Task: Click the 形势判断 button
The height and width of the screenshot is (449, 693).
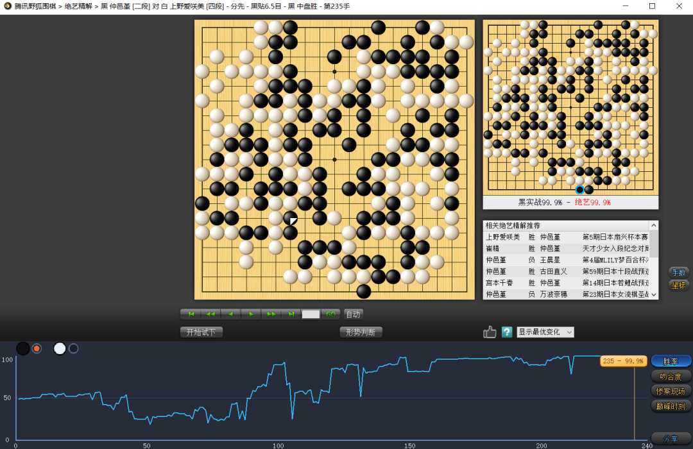Action: [x=361, y=332]
